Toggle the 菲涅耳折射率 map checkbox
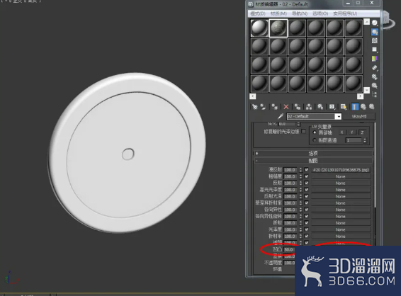Screen dimensions: 401x296 coord(306,203)
